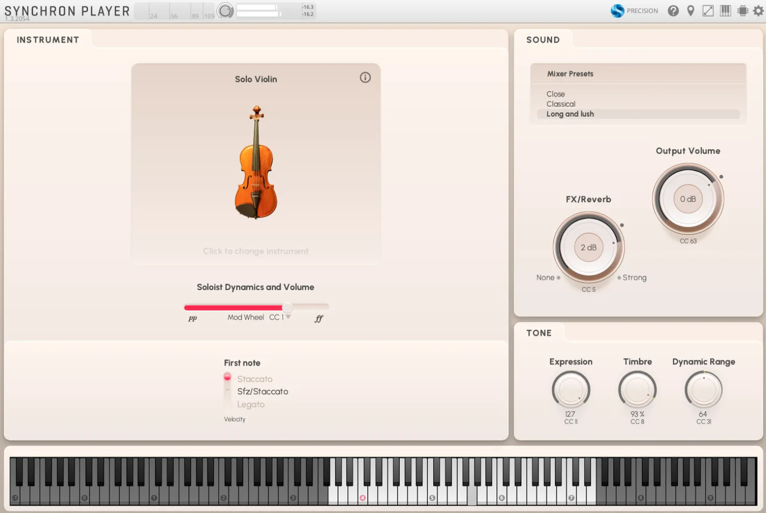The height and width of the screenshot is (513, 766).
Task: Click the Output Volume knob
Action: 688,199
